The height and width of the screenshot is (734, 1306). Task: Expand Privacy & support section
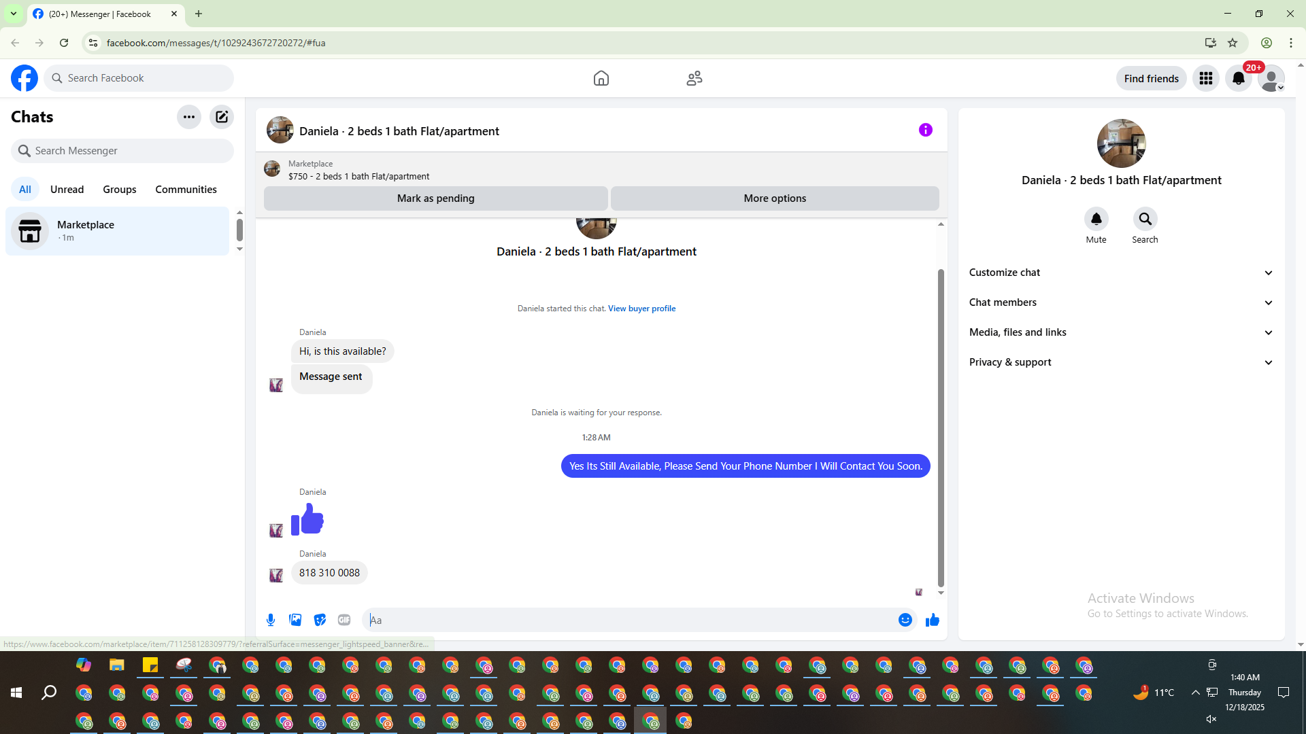(1121, 362)
